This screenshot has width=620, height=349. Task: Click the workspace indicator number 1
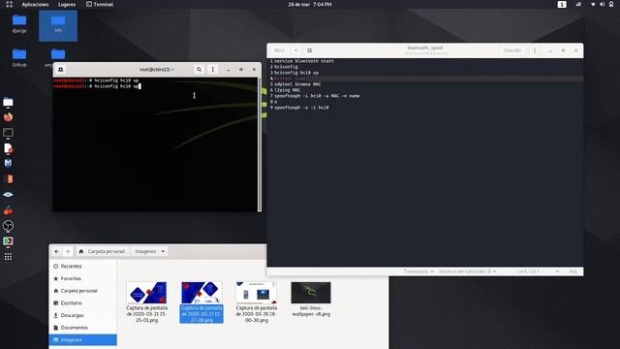[x=562, y=4]
